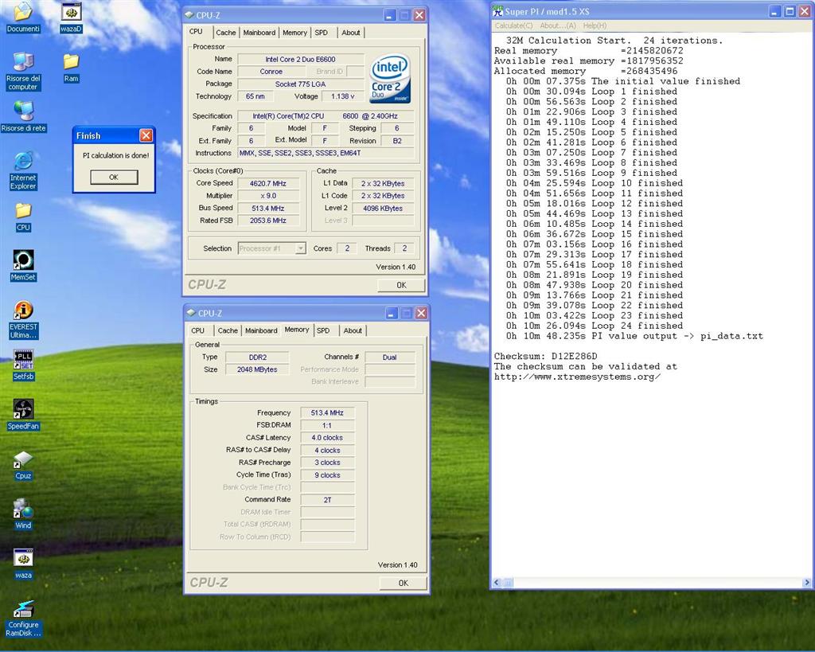Open the CPU folder on desktop

click(x=23, y=217)
